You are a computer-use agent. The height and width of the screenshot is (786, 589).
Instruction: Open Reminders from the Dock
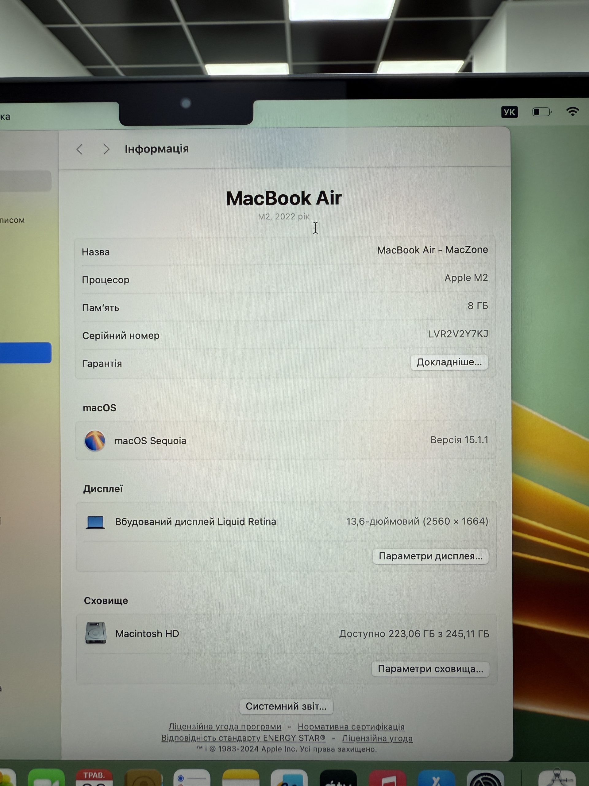point(192,777)
